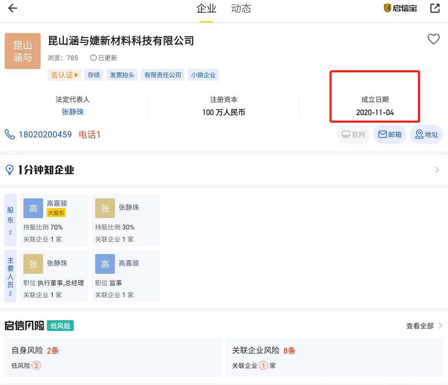Open legal representative 张静珠 link
448x385 pixels.
73,112
